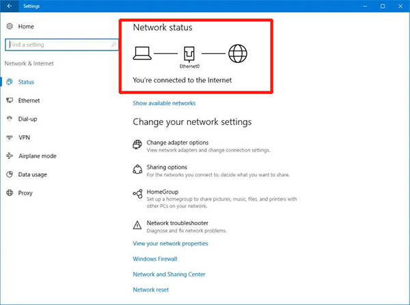The width and height of the screenshot is (410, 305).
Task: Click the search magnifier icon
Action: (x=113, y=44)
